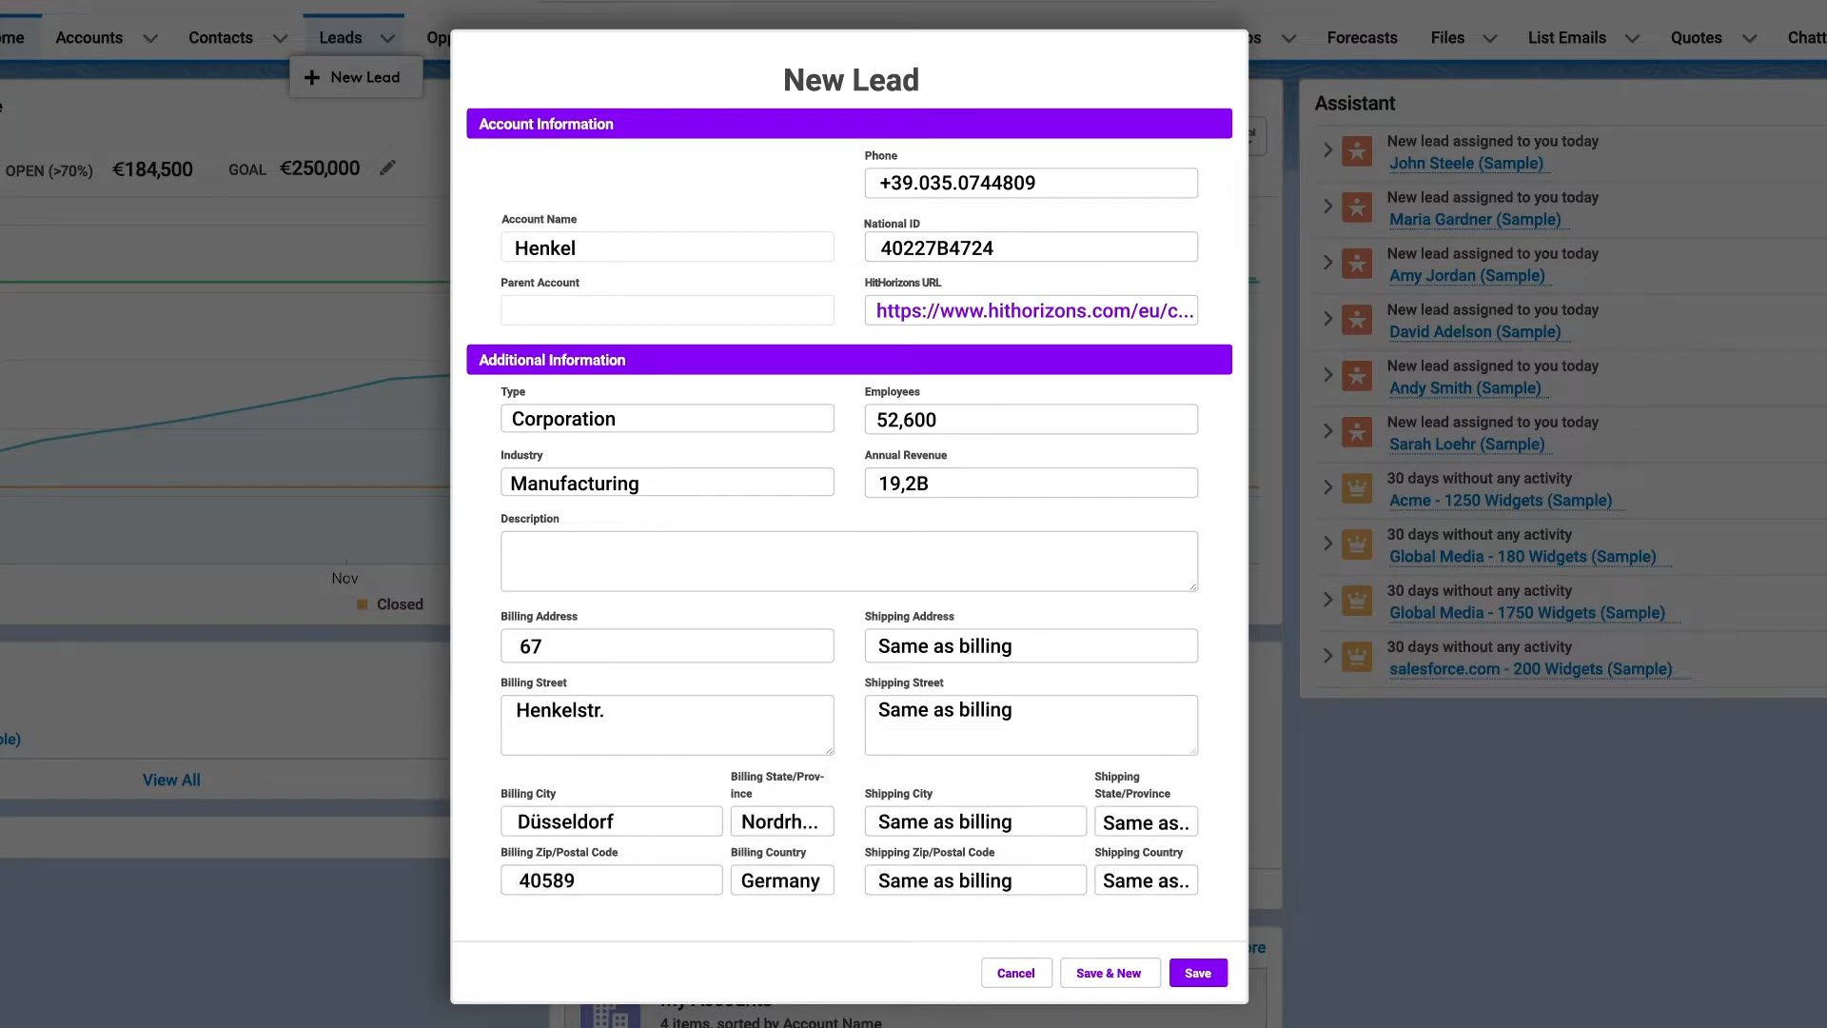Expand the Maria Gardner (Sample) assistant item

(1327, 206)
